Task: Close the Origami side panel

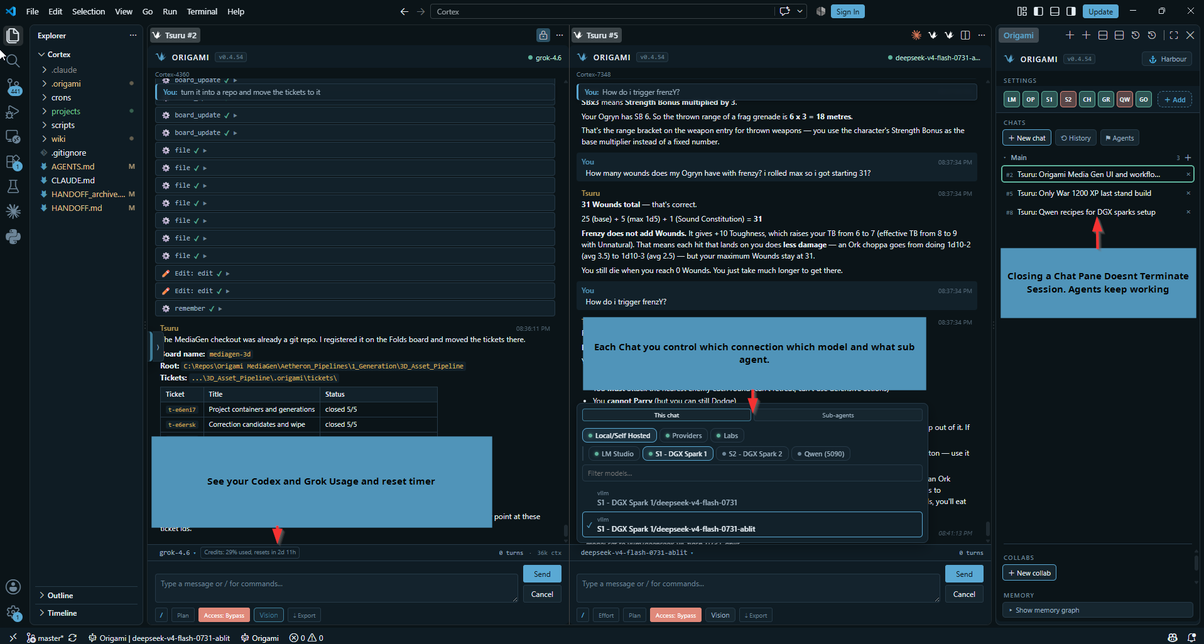Action: pos(1190,35)
